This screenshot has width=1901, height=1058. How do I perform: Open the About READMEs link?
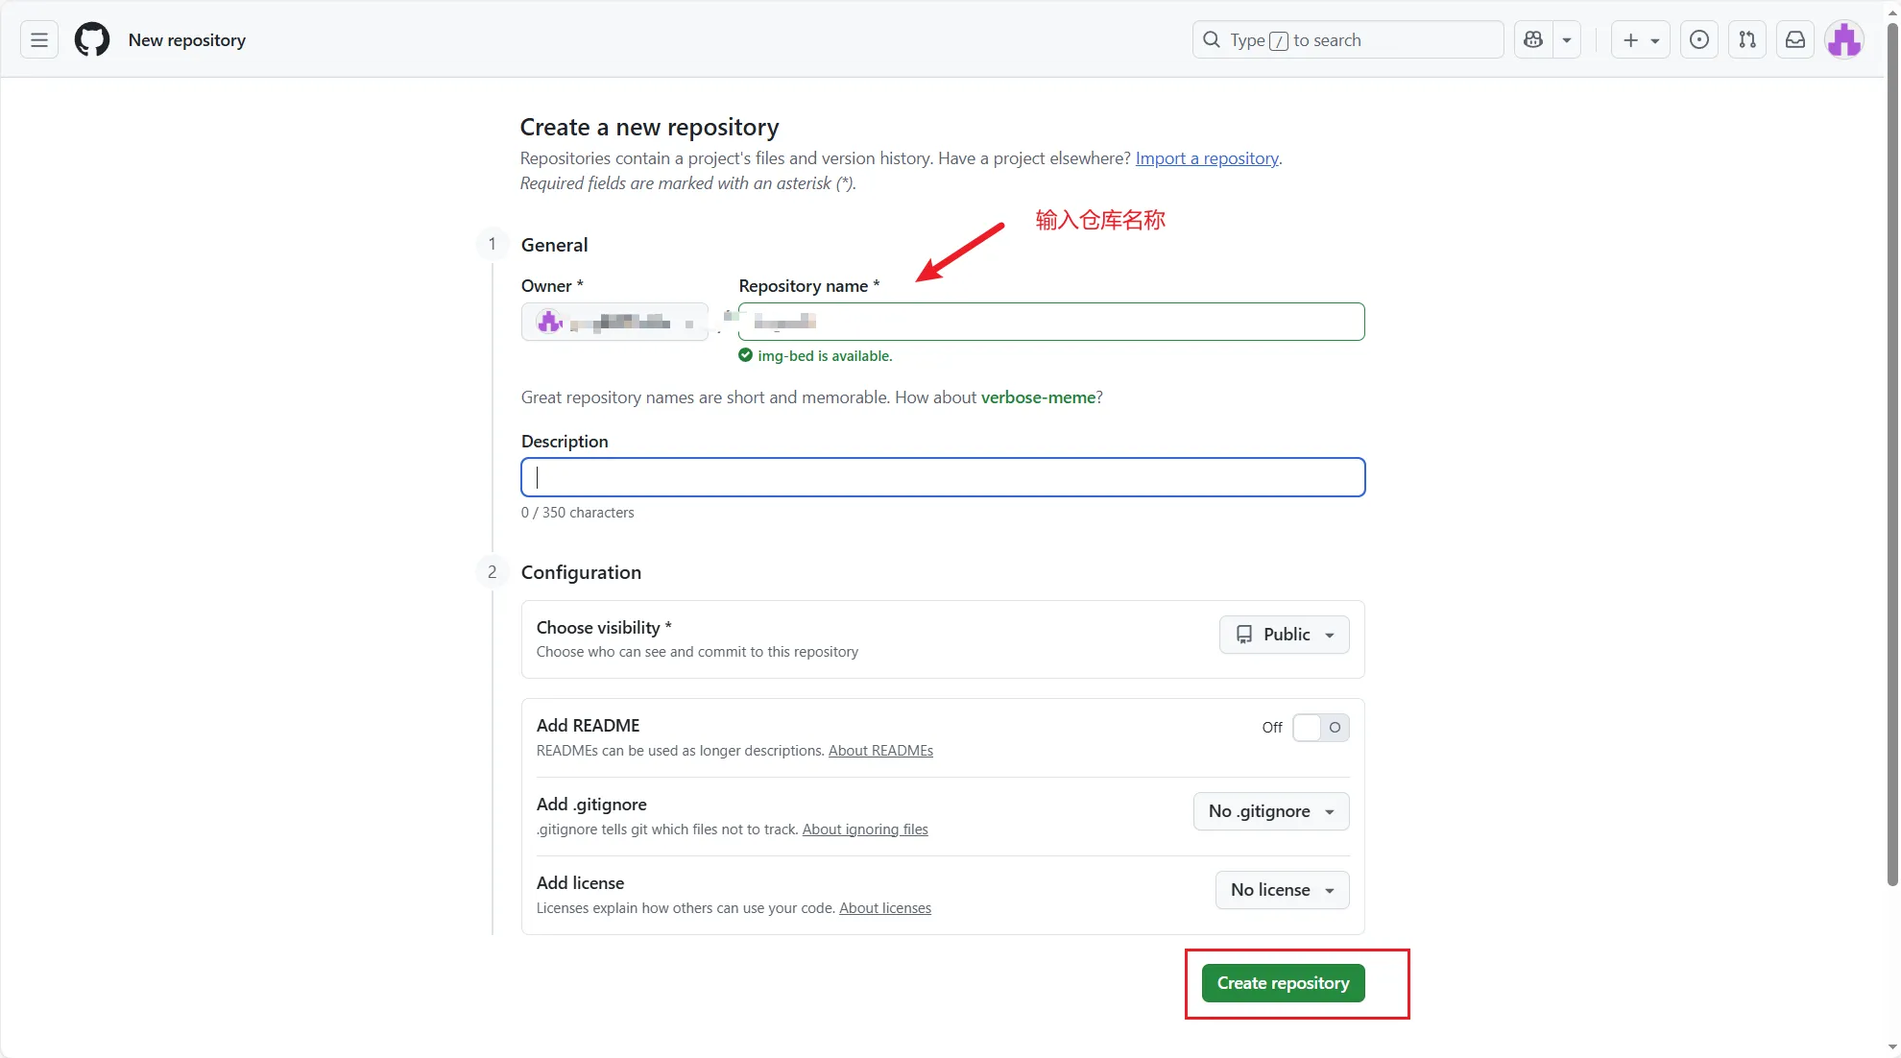(x=880, y=751)
